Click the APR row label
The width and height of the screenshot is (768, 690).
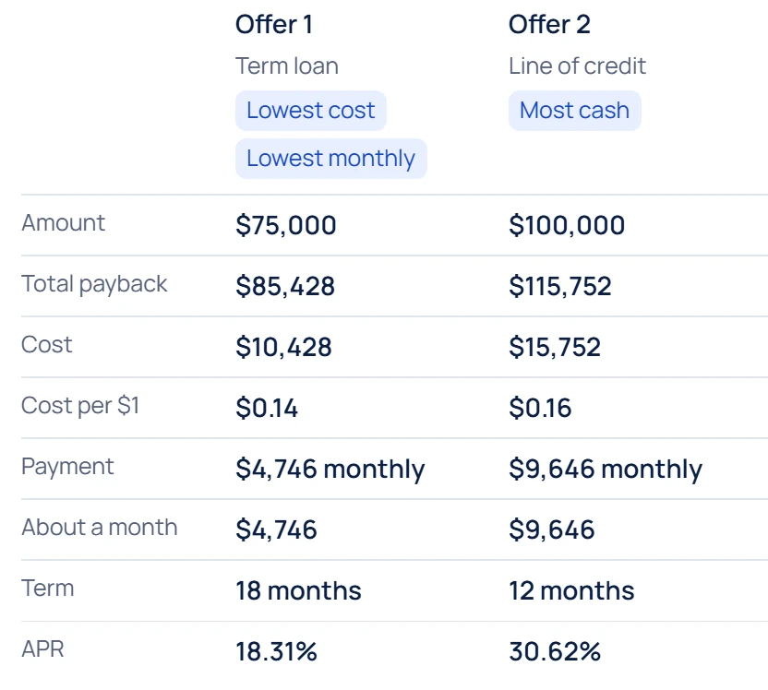42,649
